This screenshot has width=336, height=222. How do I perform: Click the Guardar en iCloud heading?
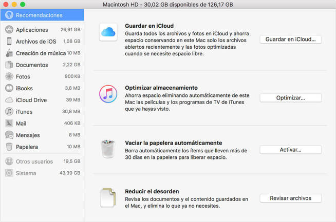point(150,26)
